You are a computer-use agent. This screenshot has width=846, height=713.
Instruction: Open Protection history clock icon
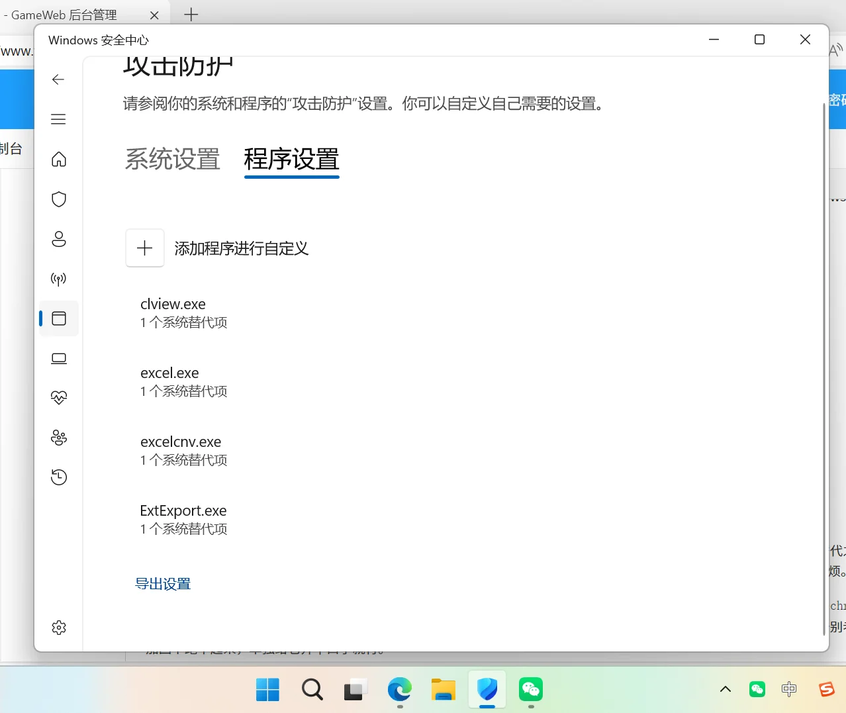[x=59, y=477]
